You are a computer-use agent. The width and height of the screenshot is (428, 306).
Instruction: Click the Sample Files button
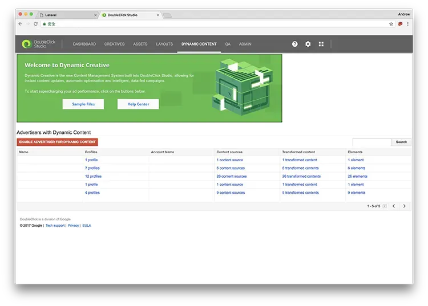(83, 104)
